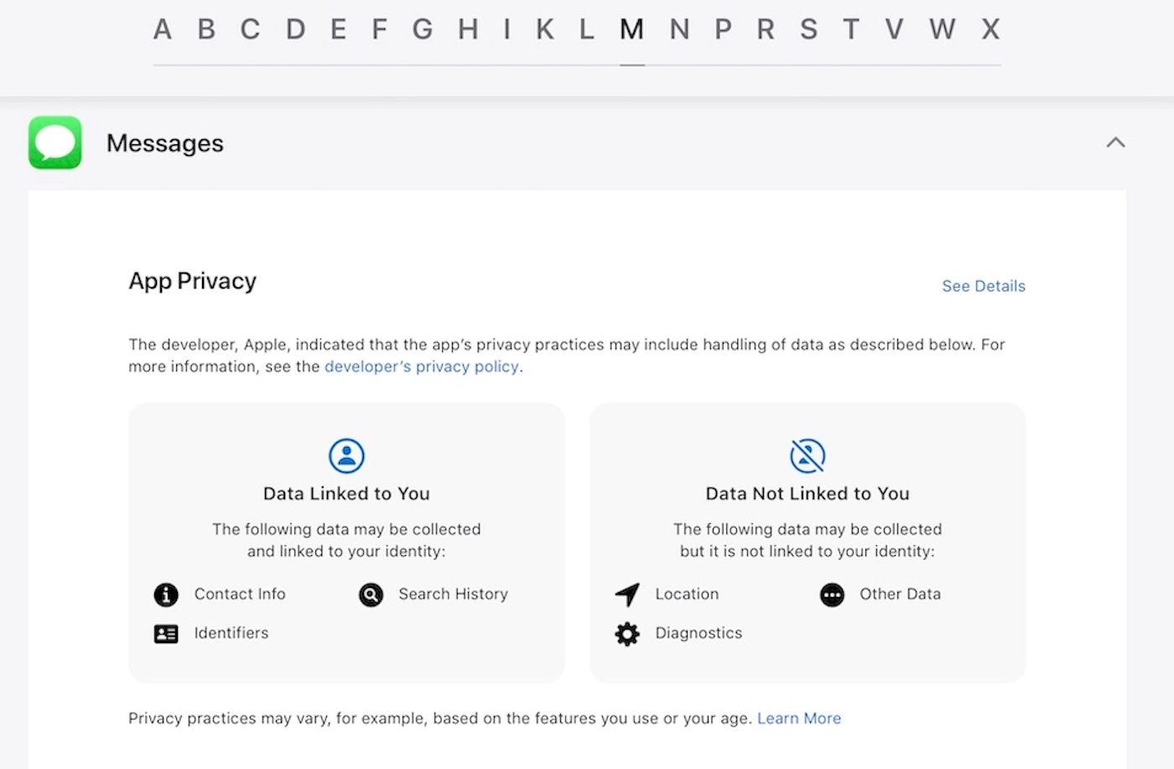Jump to letter H in the index
This screenshot has width=1174, height=769.
[x=468, y=29]
